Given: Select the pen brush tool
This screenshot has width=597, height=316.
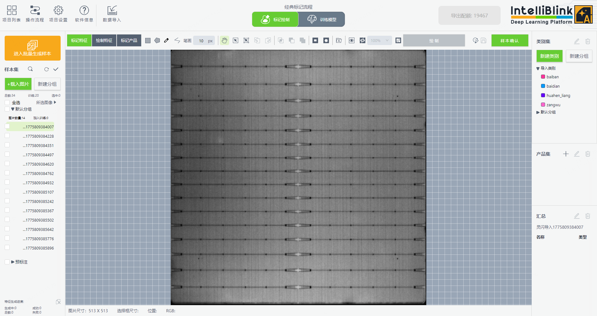Looking at the screenshot, I should [166, 41].
